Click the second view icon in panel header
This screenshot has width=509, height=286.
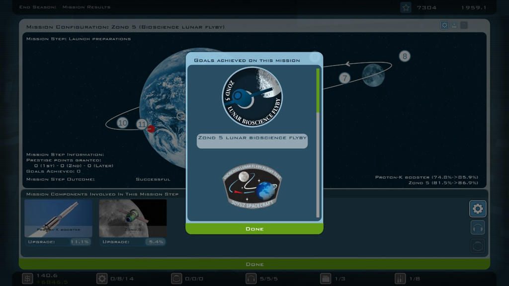[454, 25]
